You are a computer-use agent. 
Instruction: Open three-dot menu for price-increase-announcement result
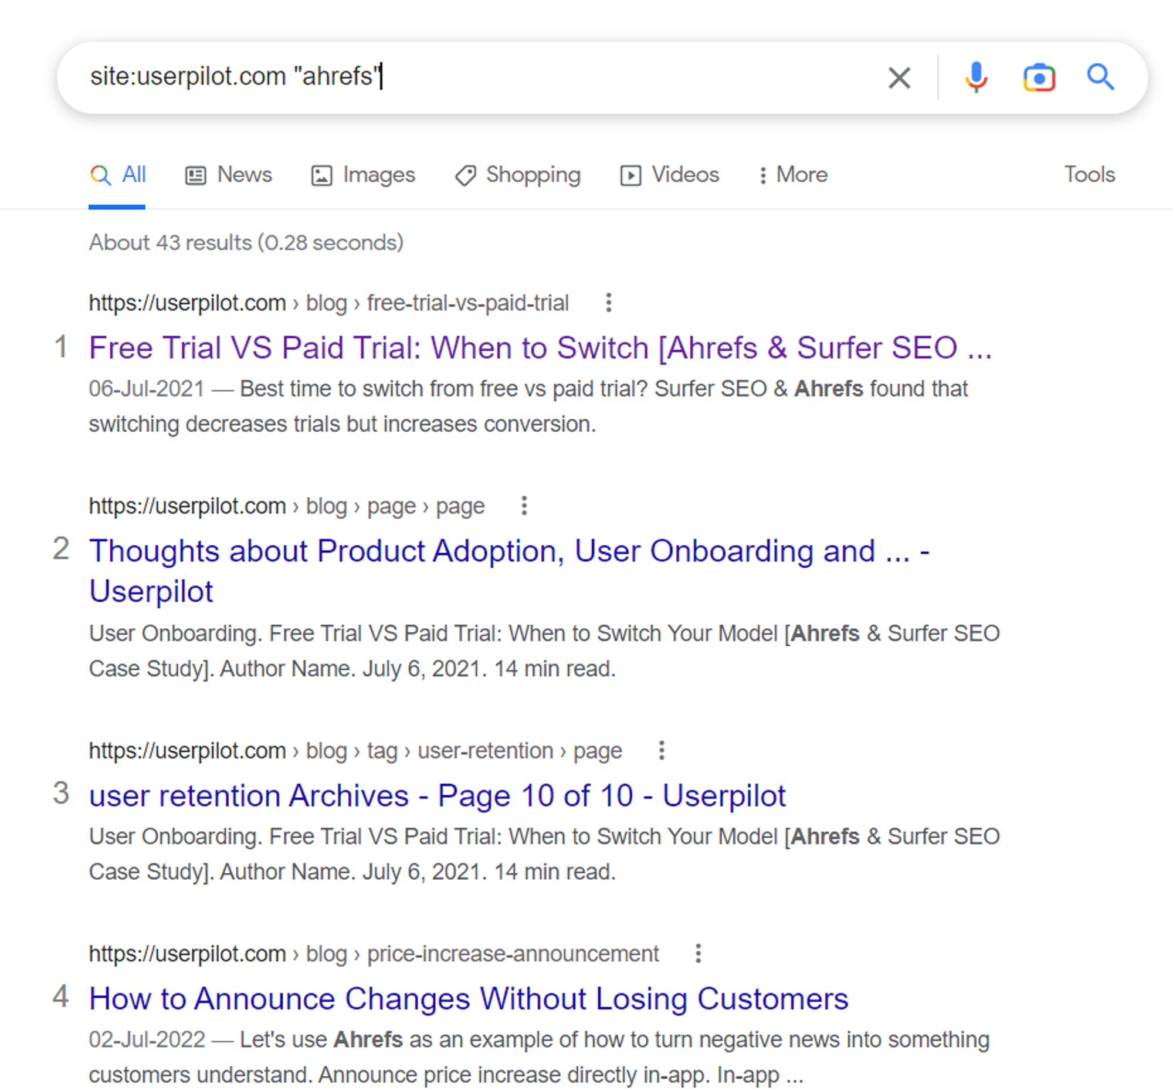(x=698, y=954)
